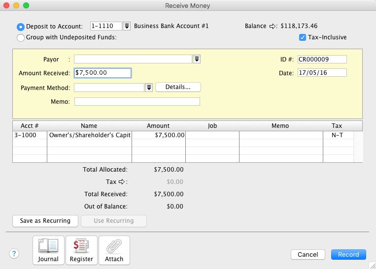The width and height of the screenshot is (376, 269).
Task: Expand the Payor dropdown list
Action: click(197, 59)
